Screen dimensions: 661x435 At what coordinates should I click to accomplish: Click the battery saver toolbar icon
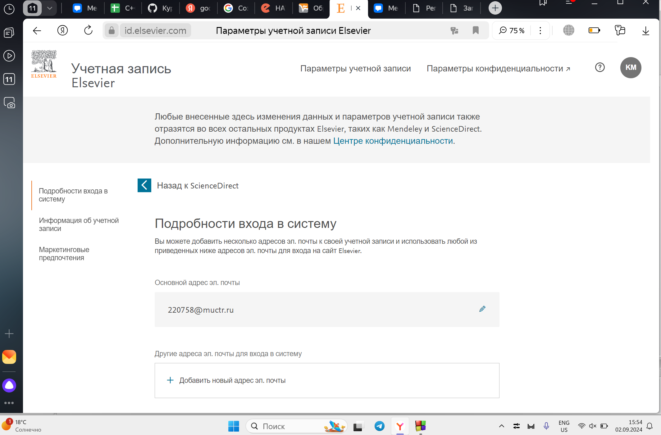594,30
